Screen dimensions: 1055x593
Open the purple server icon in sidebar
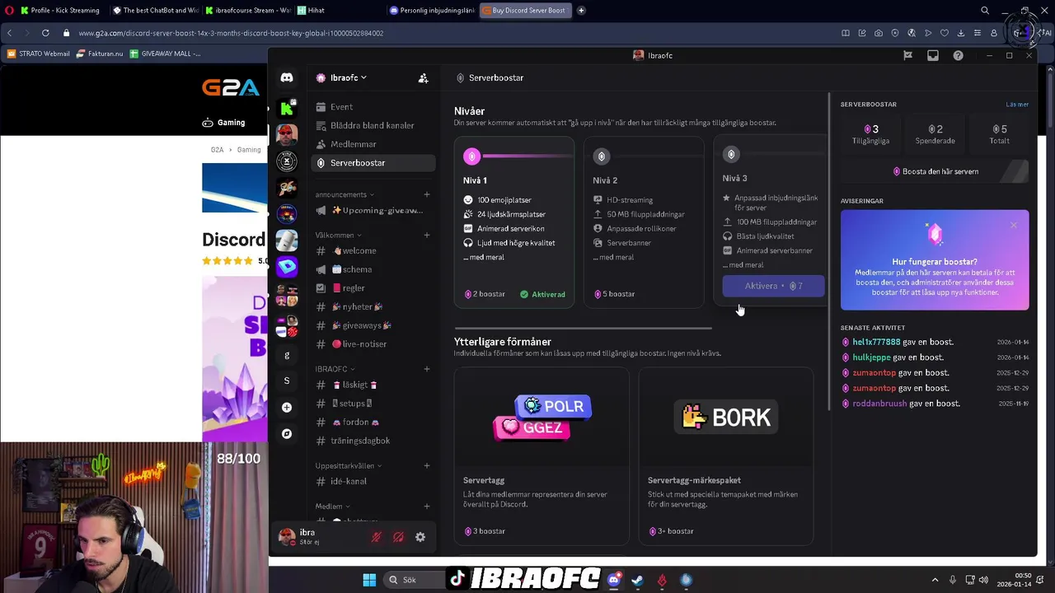(x=287, y=266)
